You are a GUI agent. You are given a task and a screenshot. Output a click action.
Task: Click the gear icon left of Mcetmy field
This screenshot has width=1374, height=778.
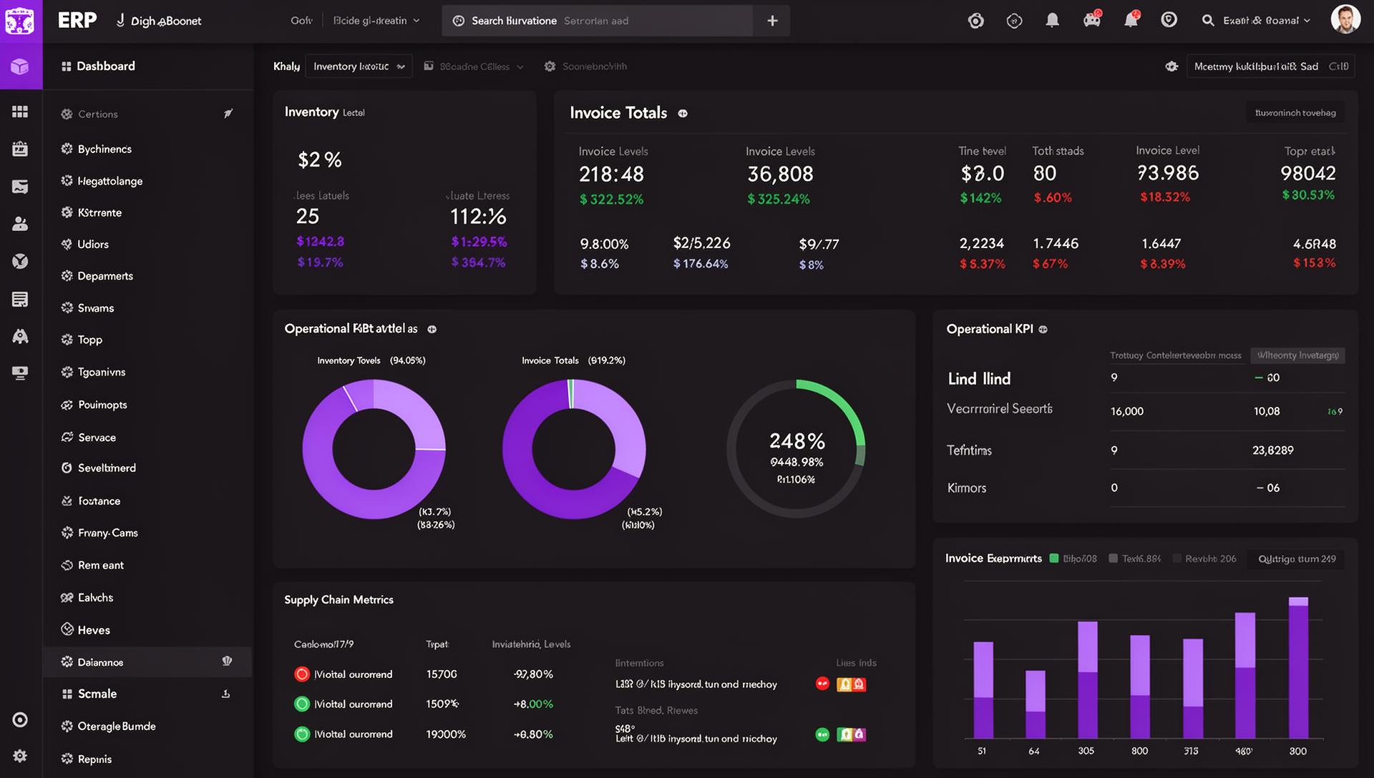(1171, 67)
